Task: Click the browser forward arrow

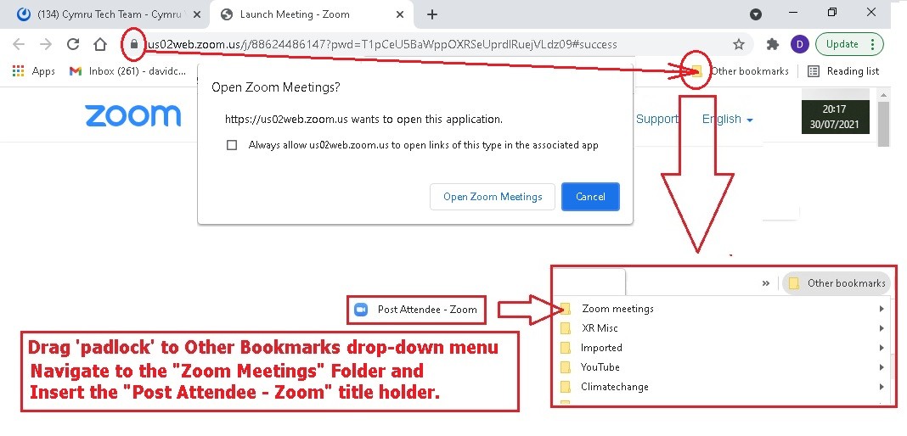Action: coord(46,44)
